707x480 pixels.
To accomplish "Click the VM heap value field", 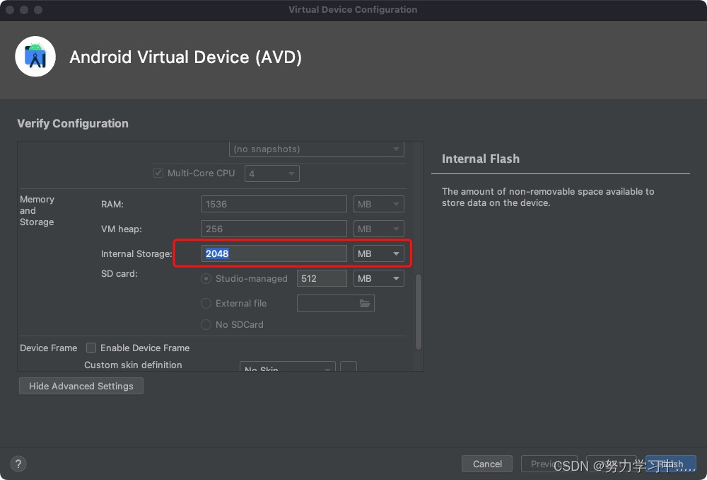I will tap(274, 229).
